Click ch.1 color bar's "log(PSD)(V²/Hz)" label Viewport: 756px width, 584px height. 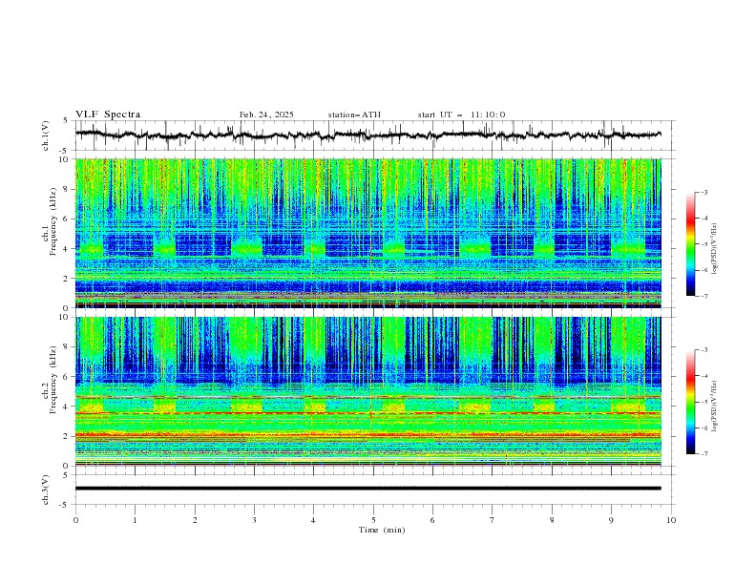[715, 249]
